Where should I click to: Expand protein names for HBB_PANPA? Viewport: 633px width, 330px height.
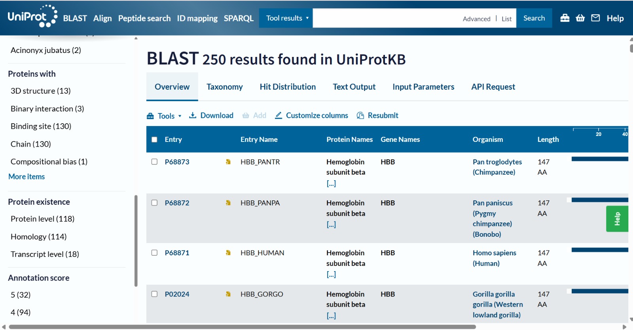(331, 224)
